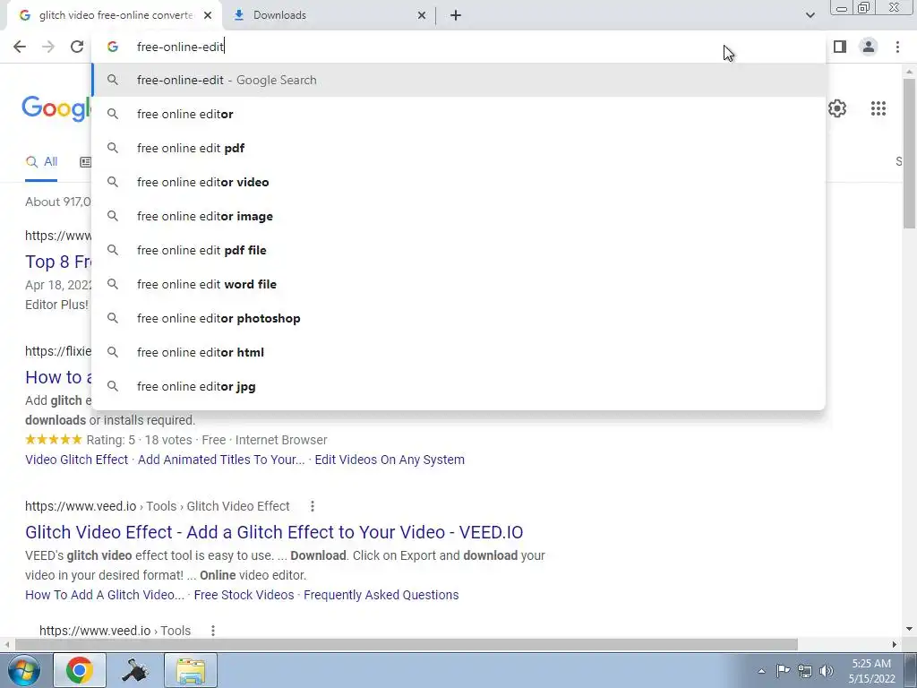Choose suggestion free online edit pdf file
Viewport: 917px width, 688px height.
pos(458,250)
